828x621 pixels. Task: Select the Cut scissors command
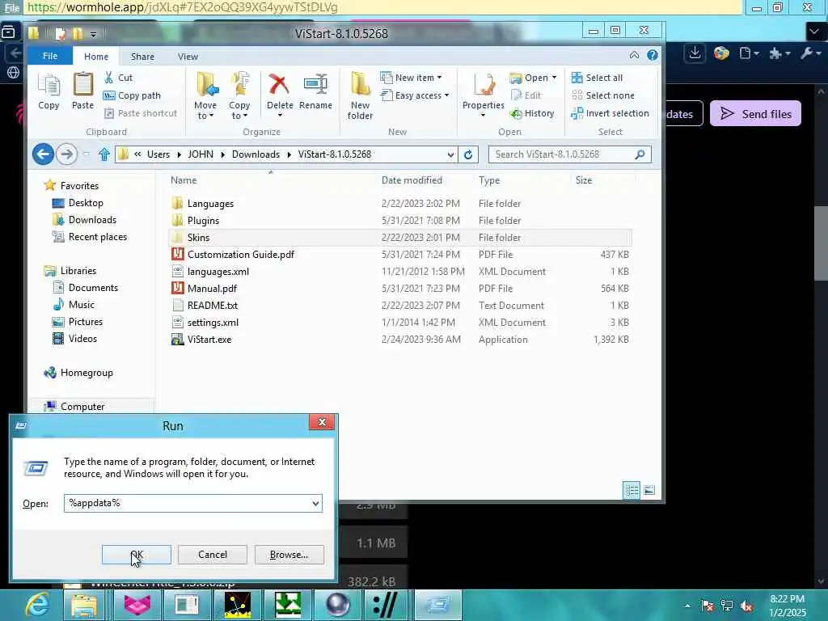118,78
